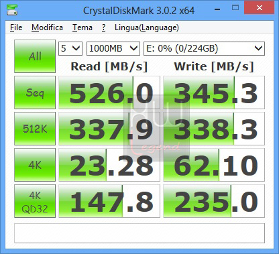Open the drive selector showing E: 0%
Image resolution: width=279 pixels, height=254 pixels.
pos(204,48)
